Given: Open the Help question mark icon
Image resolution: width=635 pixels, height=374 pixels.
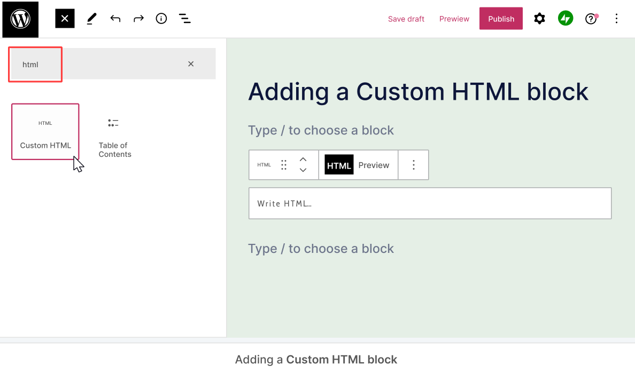Looking at the screenshot, I should point(591,19).
